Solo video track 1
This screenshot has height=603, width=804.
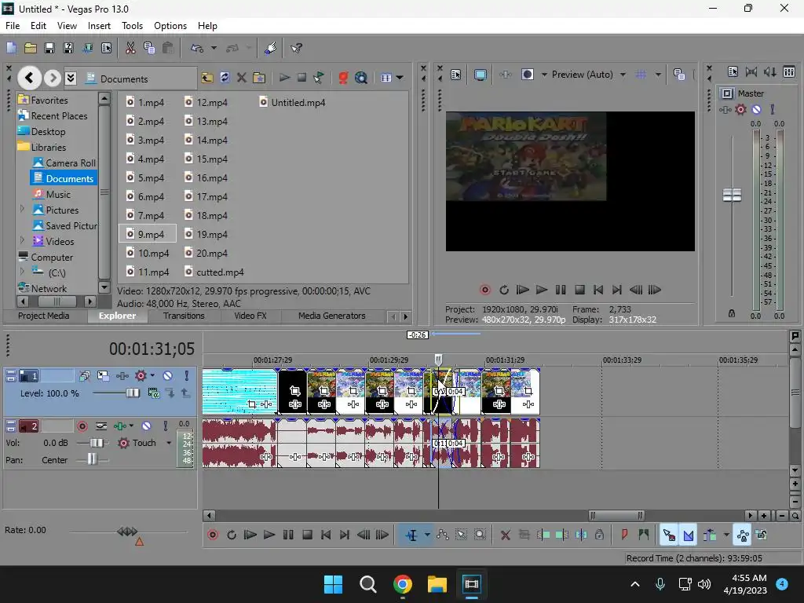point(187,376)
